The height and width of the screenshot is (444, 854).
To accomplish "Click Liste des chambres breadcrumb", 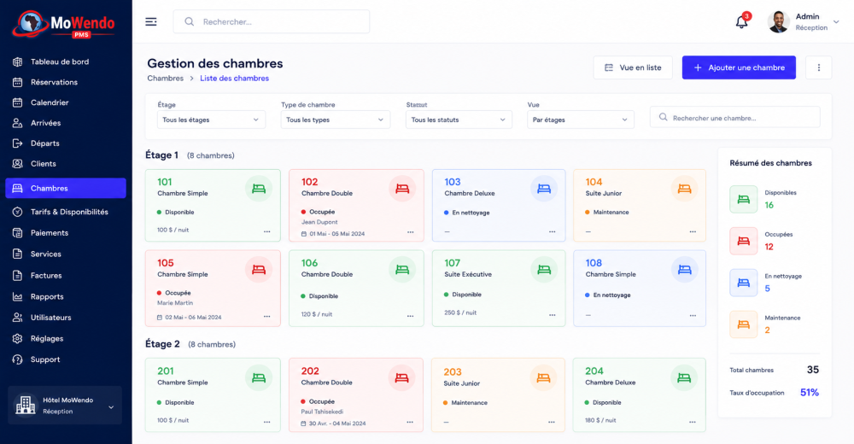I will (234, 79).
